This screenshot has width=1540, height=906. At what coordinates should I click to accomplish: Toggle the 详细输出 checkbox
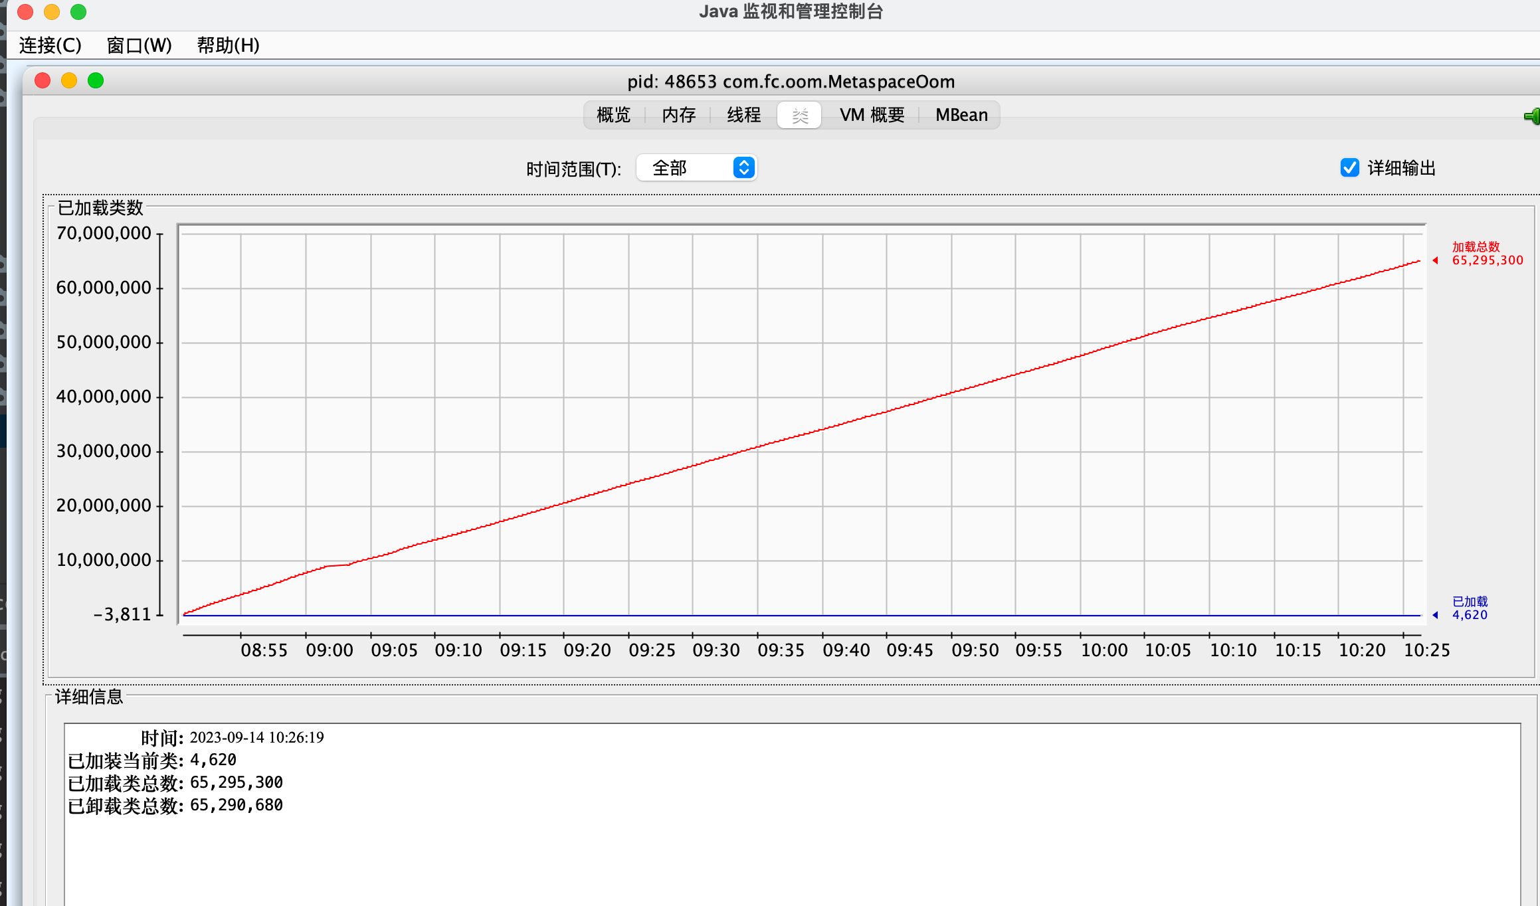click(x=1349, y=168)
